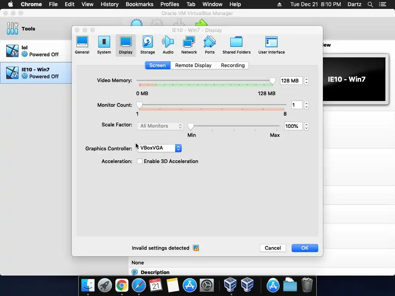
Task: Click the Monitor Count value field
Action: [x=297, y=105]
